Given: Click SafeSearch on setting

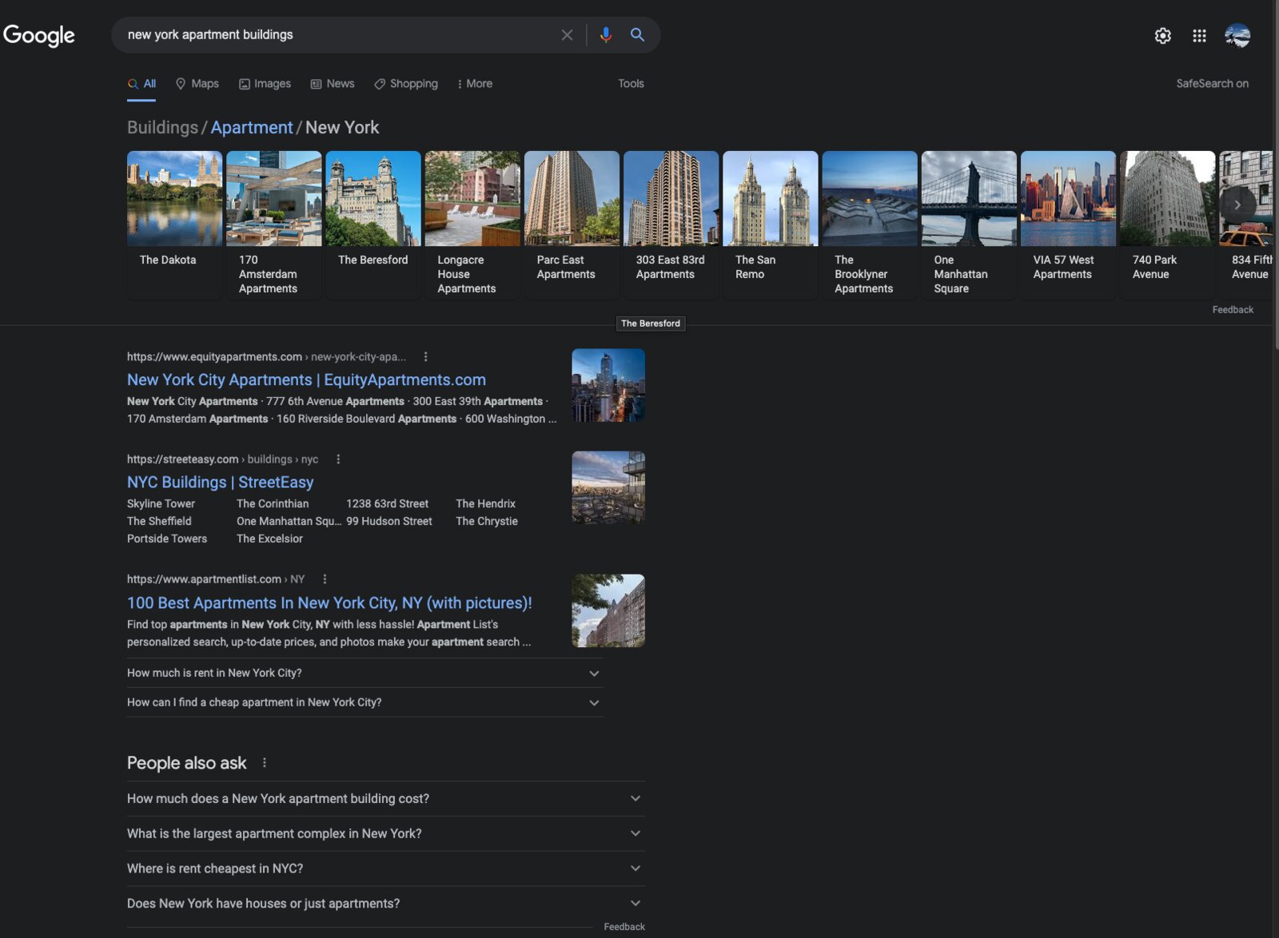Looking at the screenshot, I should click(1212, 84).
